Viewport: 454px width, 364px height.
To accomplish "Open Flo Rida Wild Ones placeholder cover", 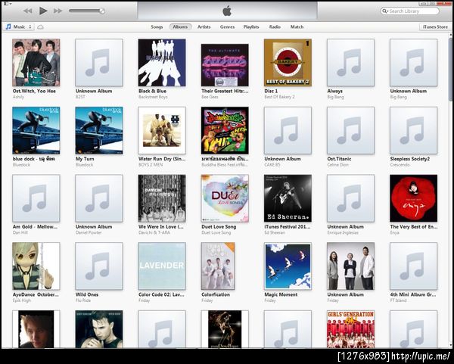I will 99,266.
